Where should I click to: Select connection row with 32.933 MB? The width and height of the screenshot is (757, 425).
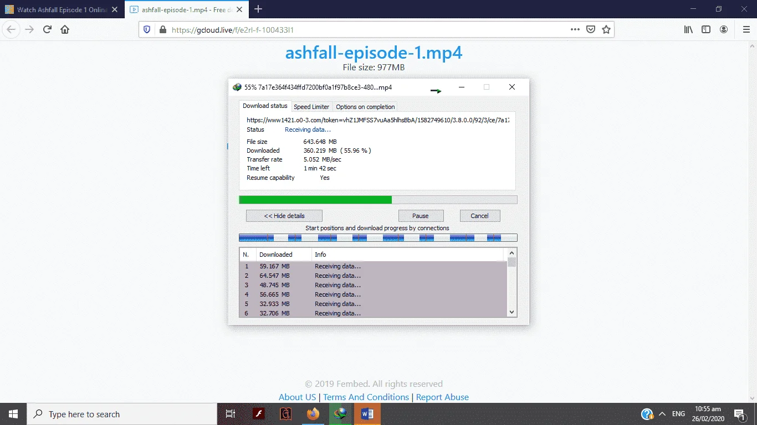click(x=374, y=304)
